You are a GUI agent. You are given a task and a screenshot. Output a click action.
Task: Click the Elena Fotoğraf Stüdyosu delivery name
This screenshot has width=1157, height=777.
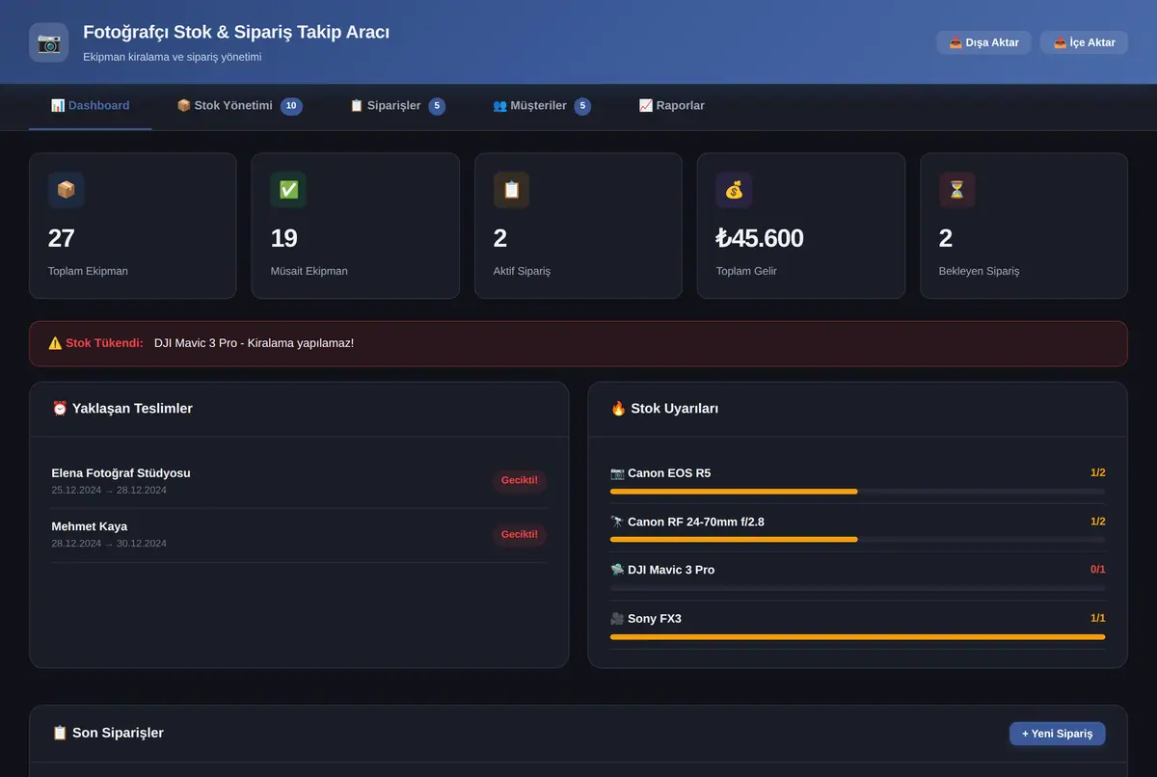[x=121, y=473]
